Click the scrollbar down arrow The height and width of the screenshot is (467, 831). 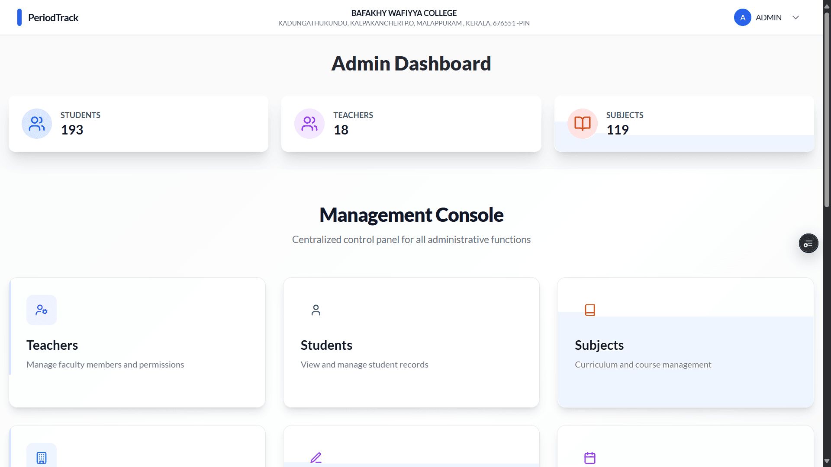pos(826,461)
